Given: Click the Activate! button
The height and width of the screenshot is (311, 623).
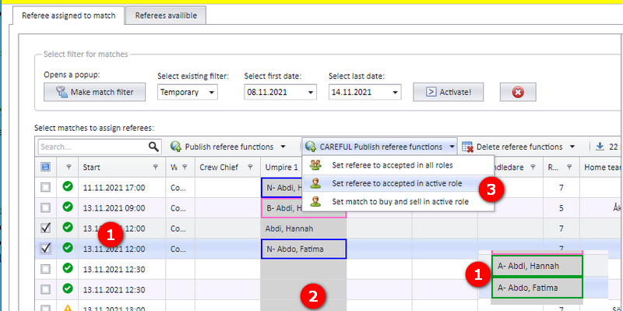Looking at the screenshot, I should [449, 92].
